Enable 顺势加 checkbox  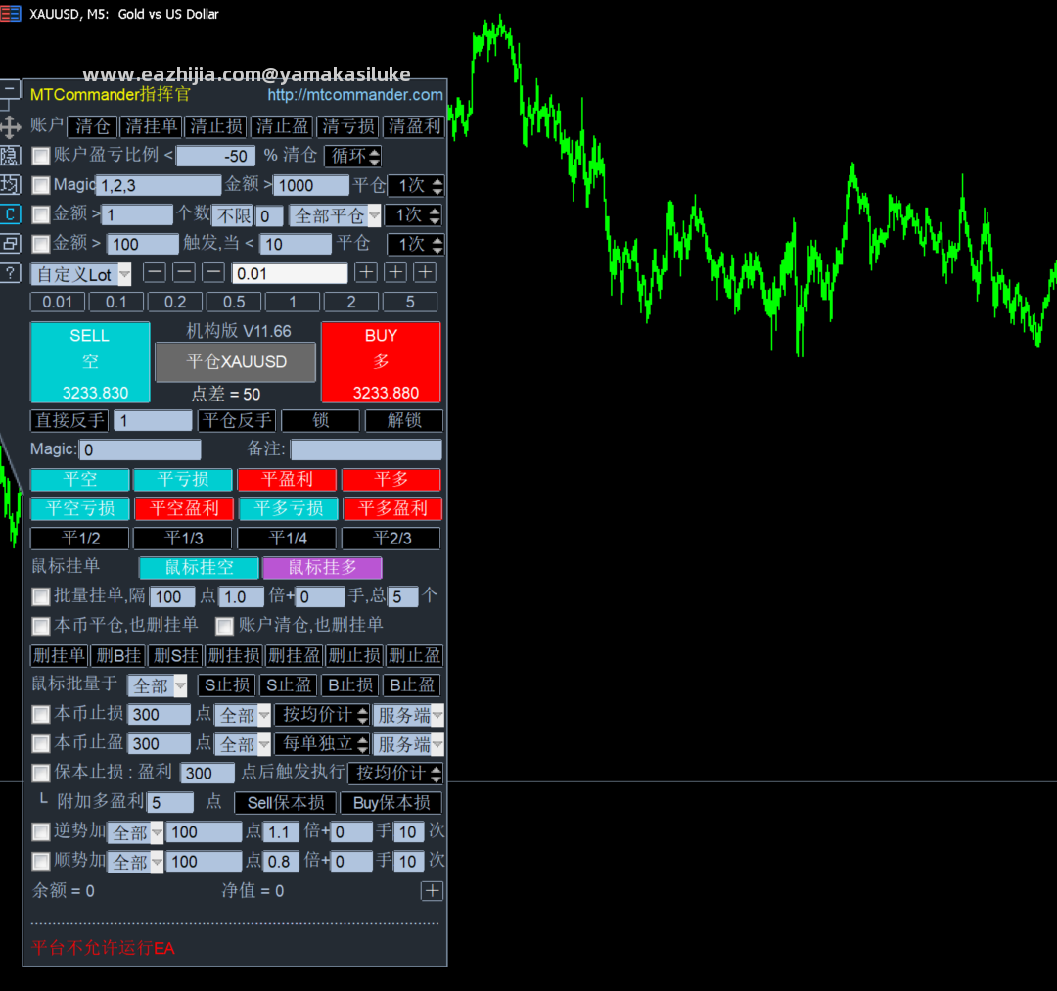41,862
